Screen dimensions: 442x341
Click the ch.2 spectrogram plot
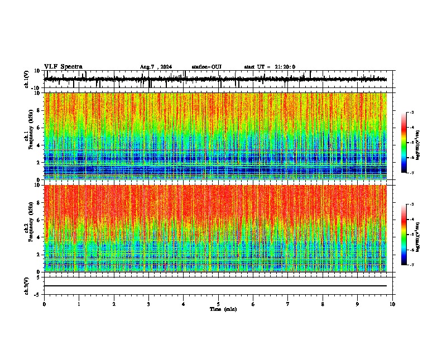(215, 228)
